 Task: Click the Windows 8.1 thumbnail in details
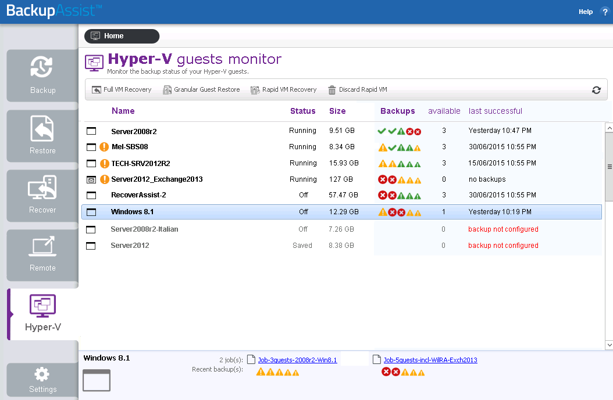click(x=97, y=380)
